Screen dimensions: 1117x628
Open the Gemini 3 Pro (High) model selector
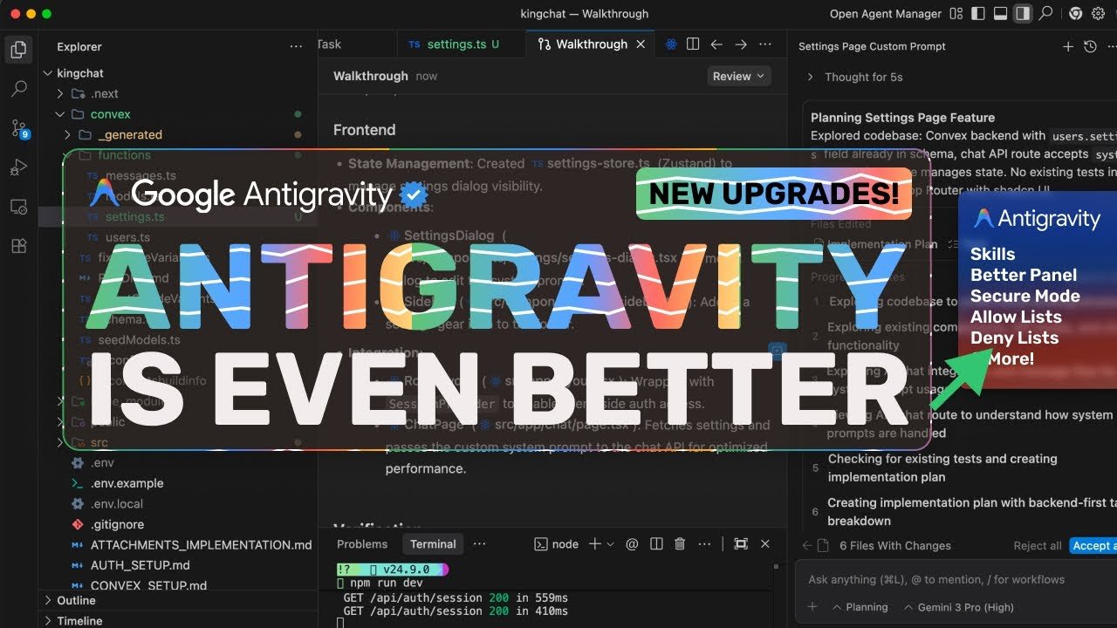click(x=958, y=607)
